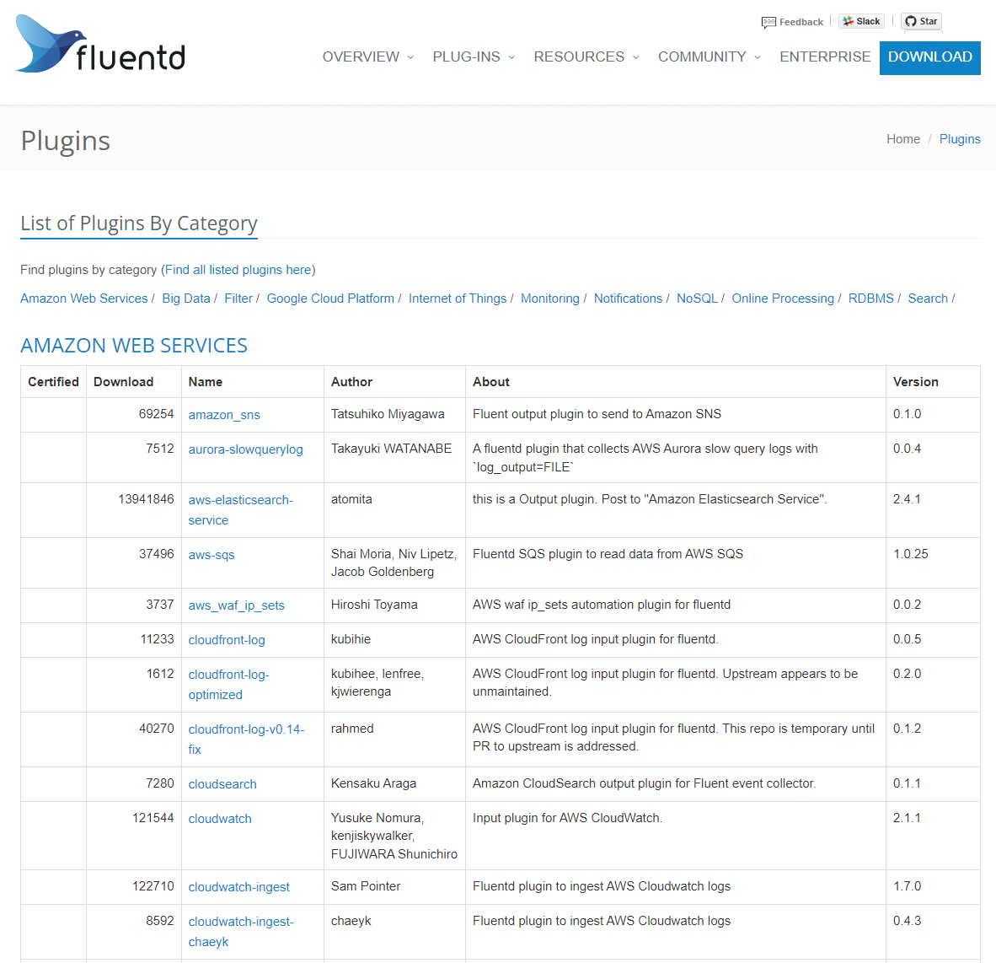This screenshot has height=963, width=996.
Task: Open the cloudfront-log-v0.14-fix plugin link
Action: (246, 739)
